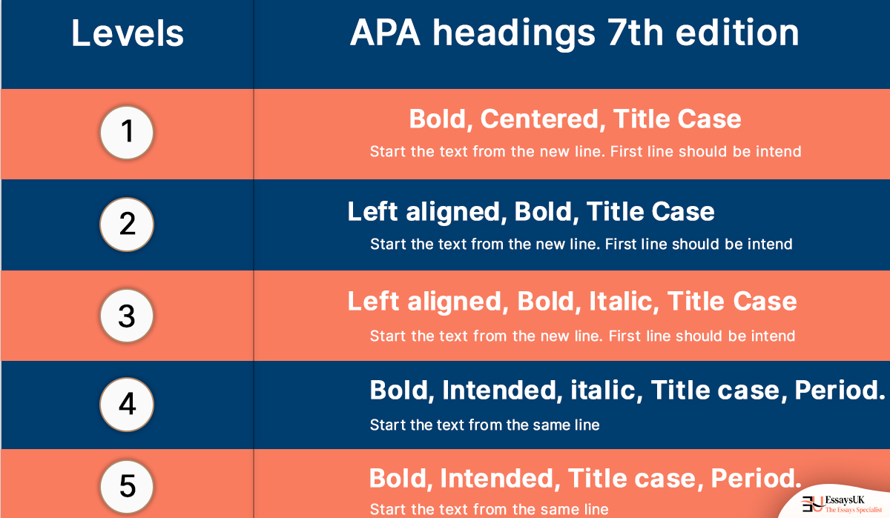Click level 5 same line instruction text

click(x=489, y=510)
